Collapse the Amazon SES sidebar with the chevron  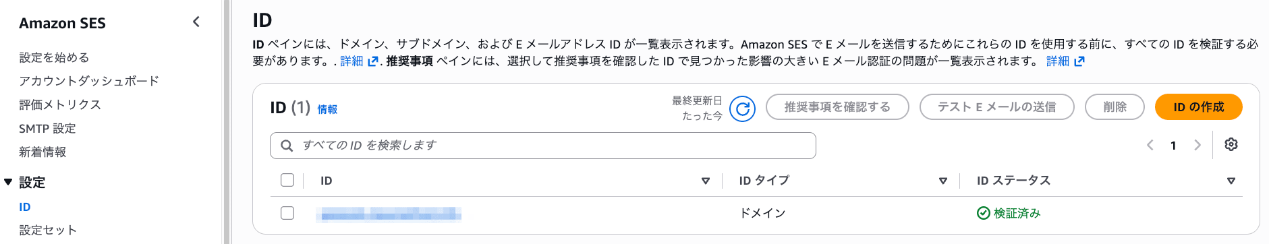click(x=196, y=22)
